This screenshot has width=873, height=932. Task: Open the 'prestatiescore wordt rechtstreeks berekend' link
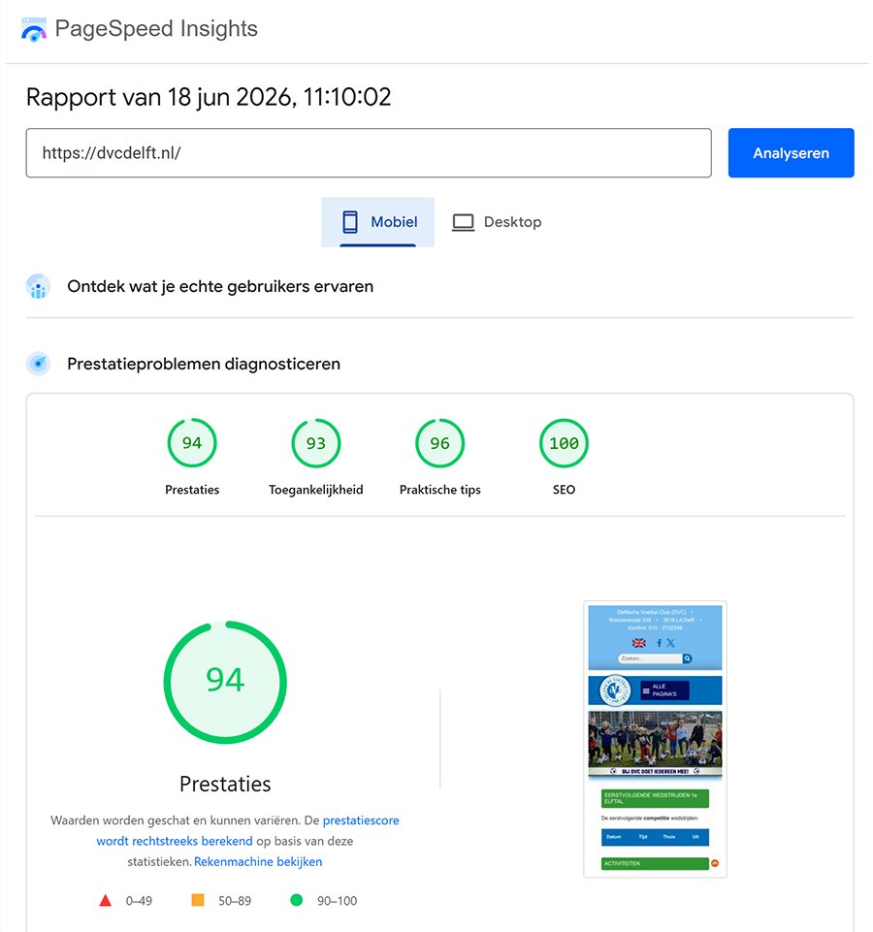[247, 830]
